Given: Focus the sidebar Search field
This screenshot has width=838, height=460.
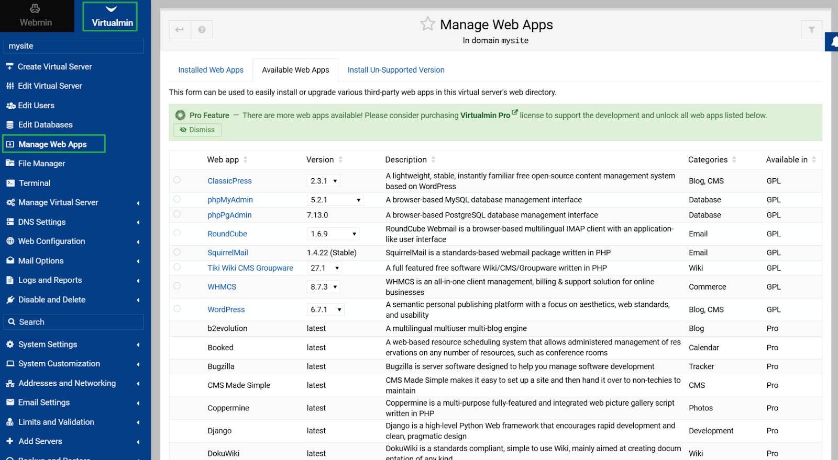Looking at the screenshot, I should click(73, 322).
